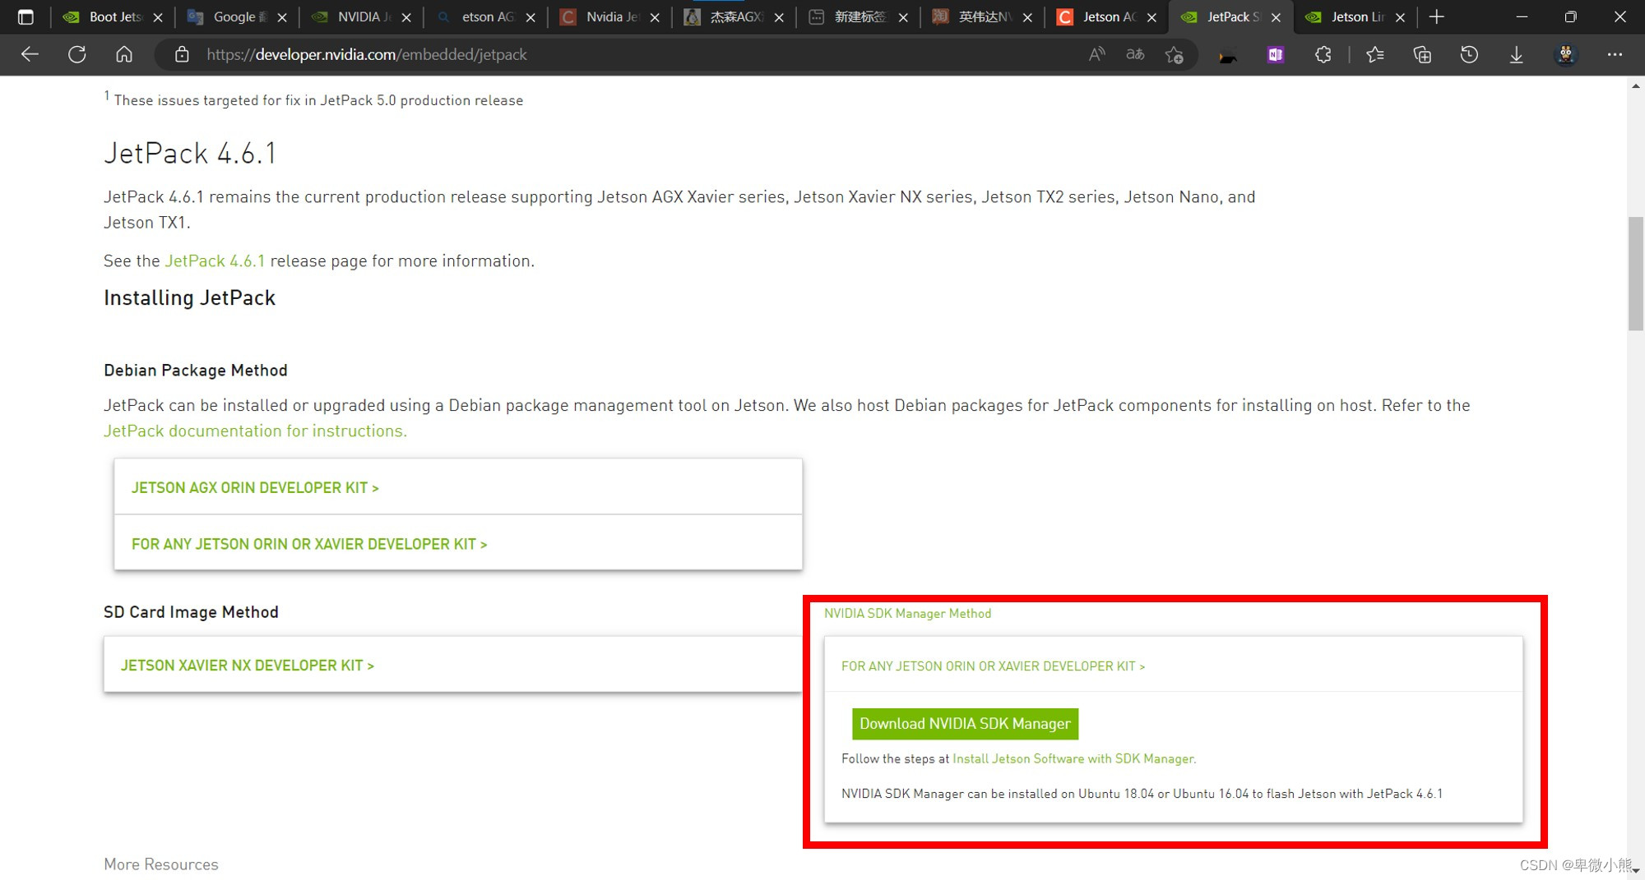Screen dimensions: 1645x880
Task: Add this page to favorites
Action: tap(1174, 55)
